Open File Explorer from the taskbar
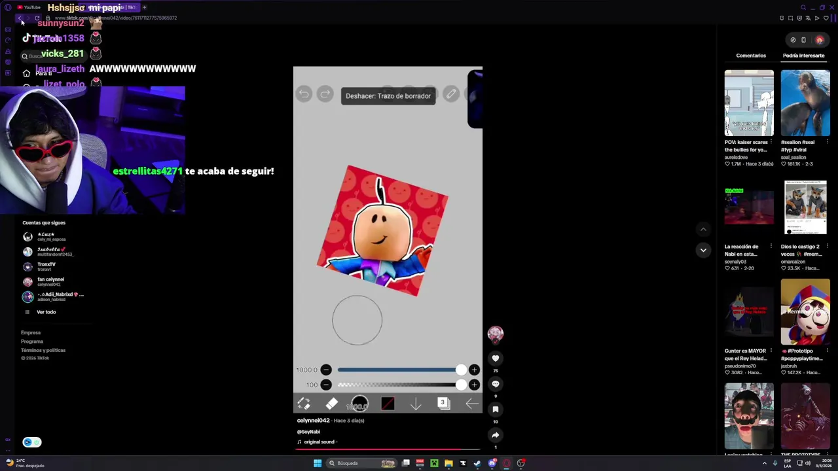The image size is (838, 471). (448, 463)
